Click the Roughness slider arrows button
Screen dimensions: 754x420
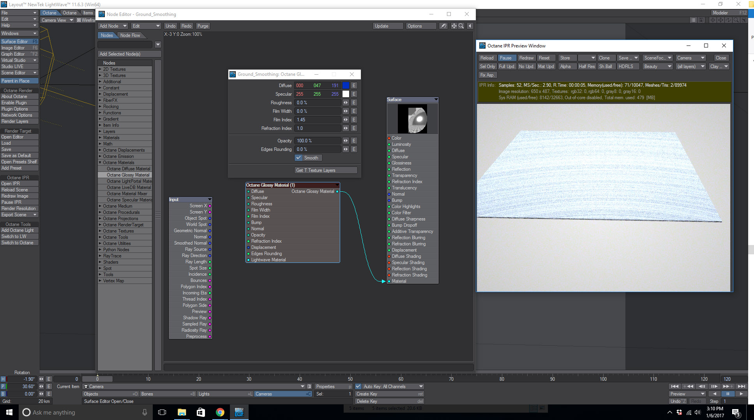point(346,103)
